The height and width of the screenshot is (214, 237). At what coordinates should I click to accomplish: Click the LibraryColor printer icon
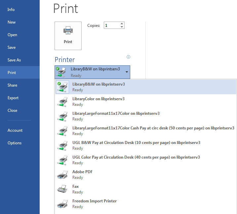click(62, 102)
